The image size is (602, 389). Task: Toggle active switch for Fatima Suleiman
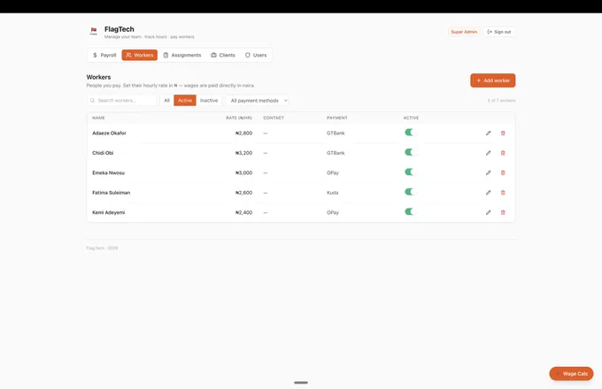pyautogui.click(x=410, y=192)
